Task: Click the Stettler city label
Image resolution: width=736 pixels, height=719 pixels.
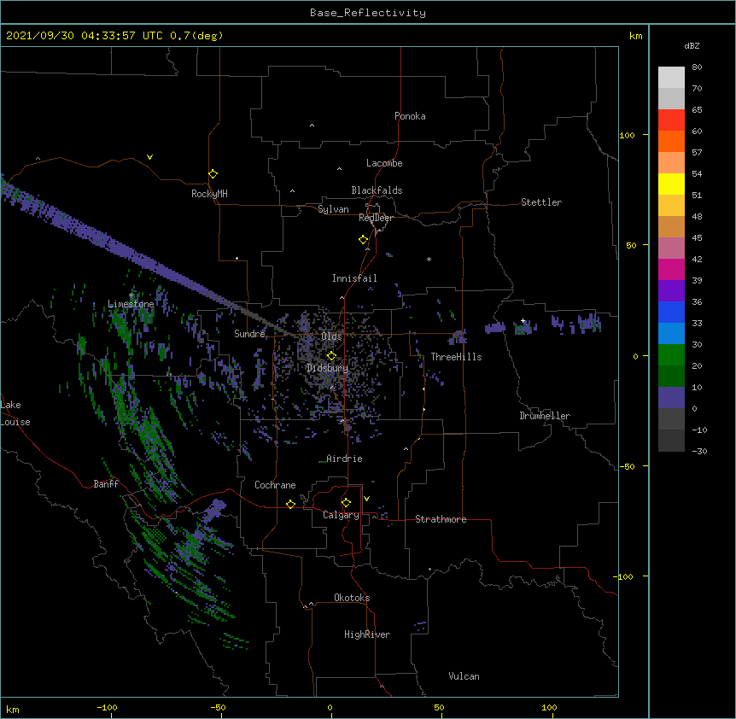Action: coord(541,202)
